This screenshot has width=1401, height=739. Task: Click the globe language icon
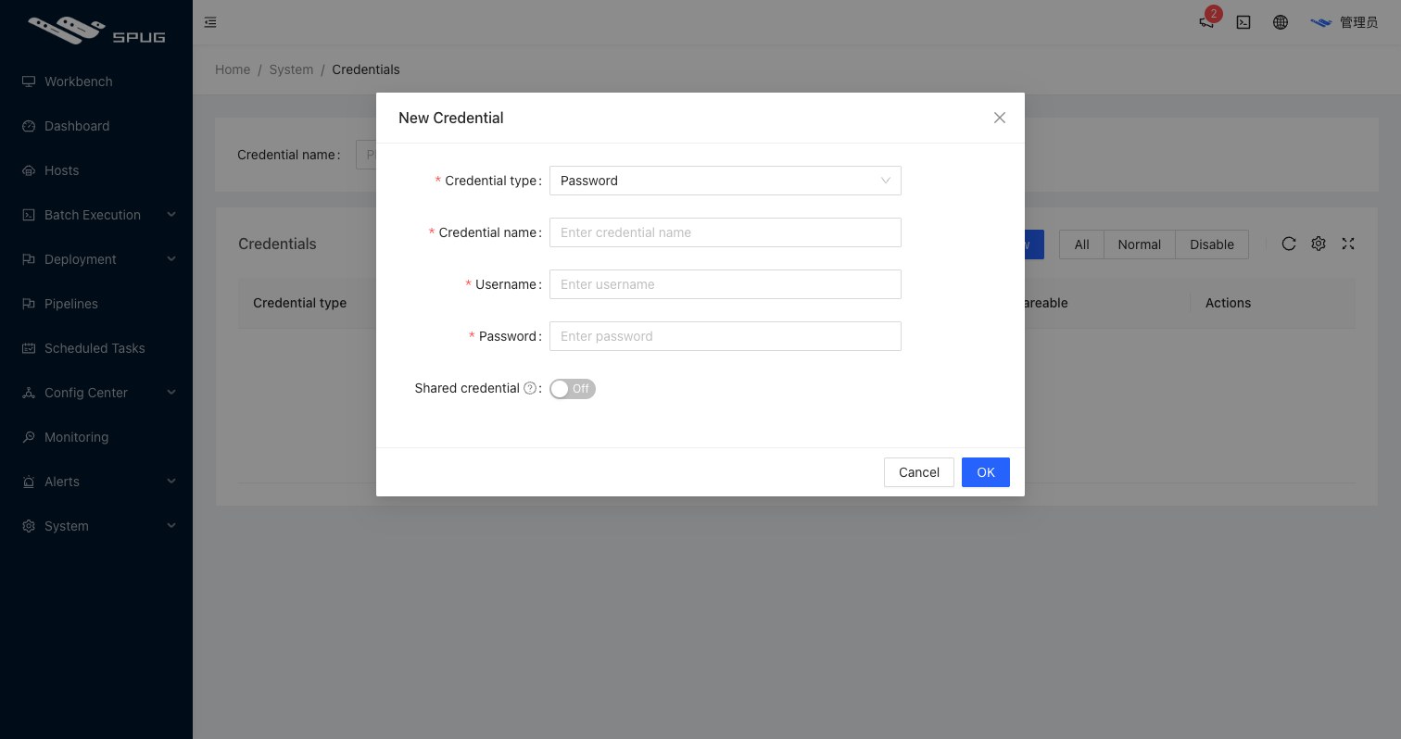coord(1281,22)
